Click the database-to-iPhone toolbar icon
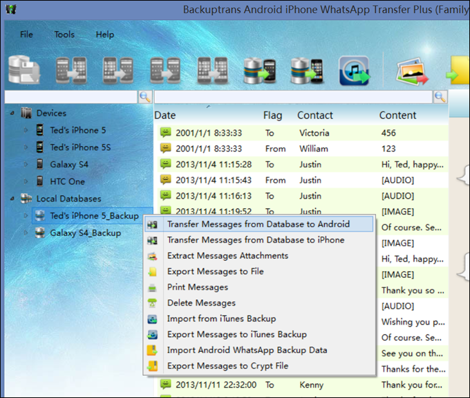Screen dimensions: 470x398 click(x=307, y=71)
